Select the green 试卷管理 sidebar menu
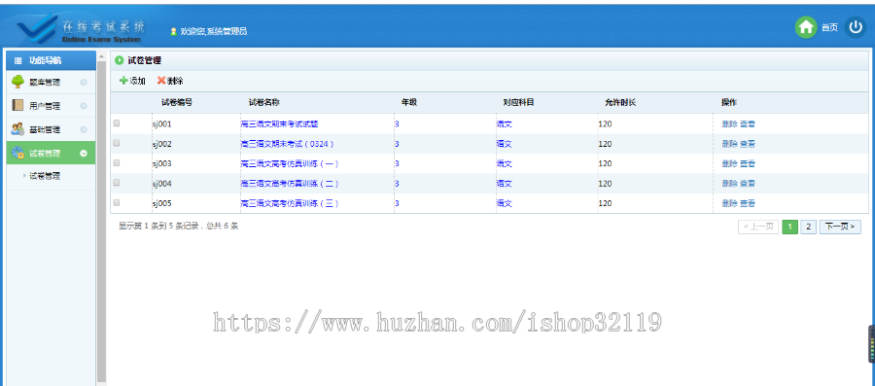The image size is (875, 386). pyautogui.click(x=51, y=154)
